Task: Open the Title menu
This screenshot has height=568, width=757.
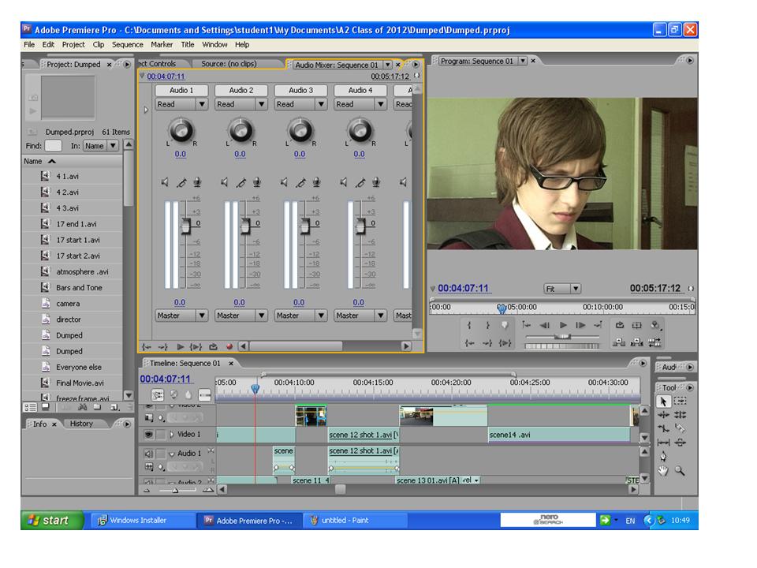Action: pyautogui.click(x=188, y=44)
